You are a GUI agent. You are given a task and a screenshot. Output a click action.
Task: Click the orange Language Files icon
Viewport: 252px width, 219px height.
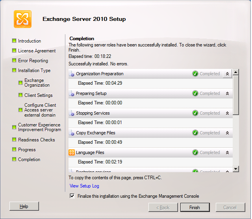coord(72,152)
